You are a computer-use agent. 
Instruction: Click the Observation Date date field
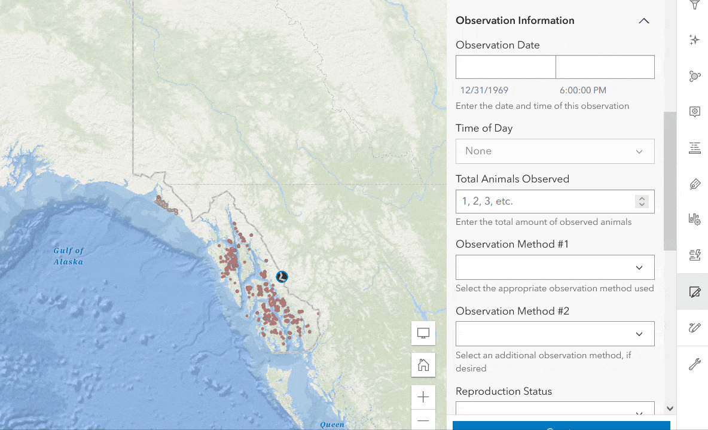click(x=506, y=67)
